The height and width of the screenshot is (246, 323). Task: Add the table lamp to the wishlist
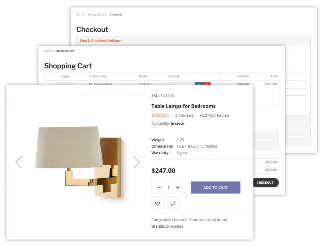point(157,203)
